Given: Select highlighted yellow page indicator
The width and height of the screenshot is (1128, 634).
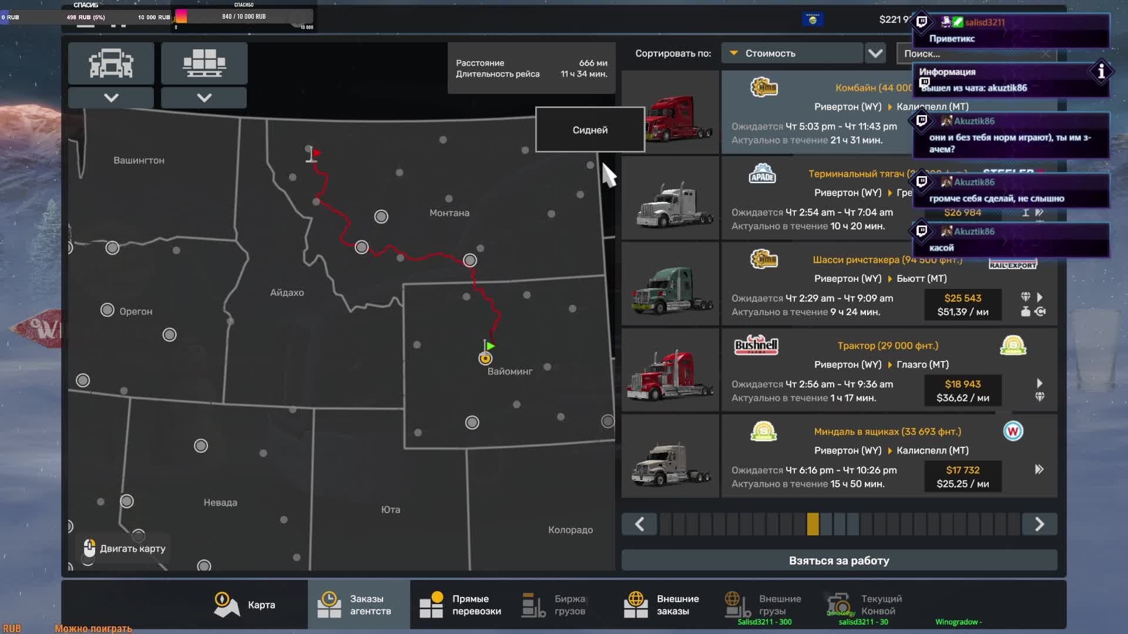Looking at the screenshot, I should click(x=813, y=524).
